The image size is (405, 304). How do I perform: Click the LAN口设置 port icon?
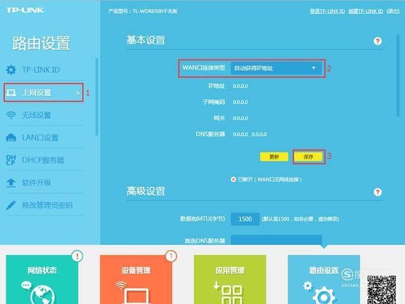coord(11,138)
